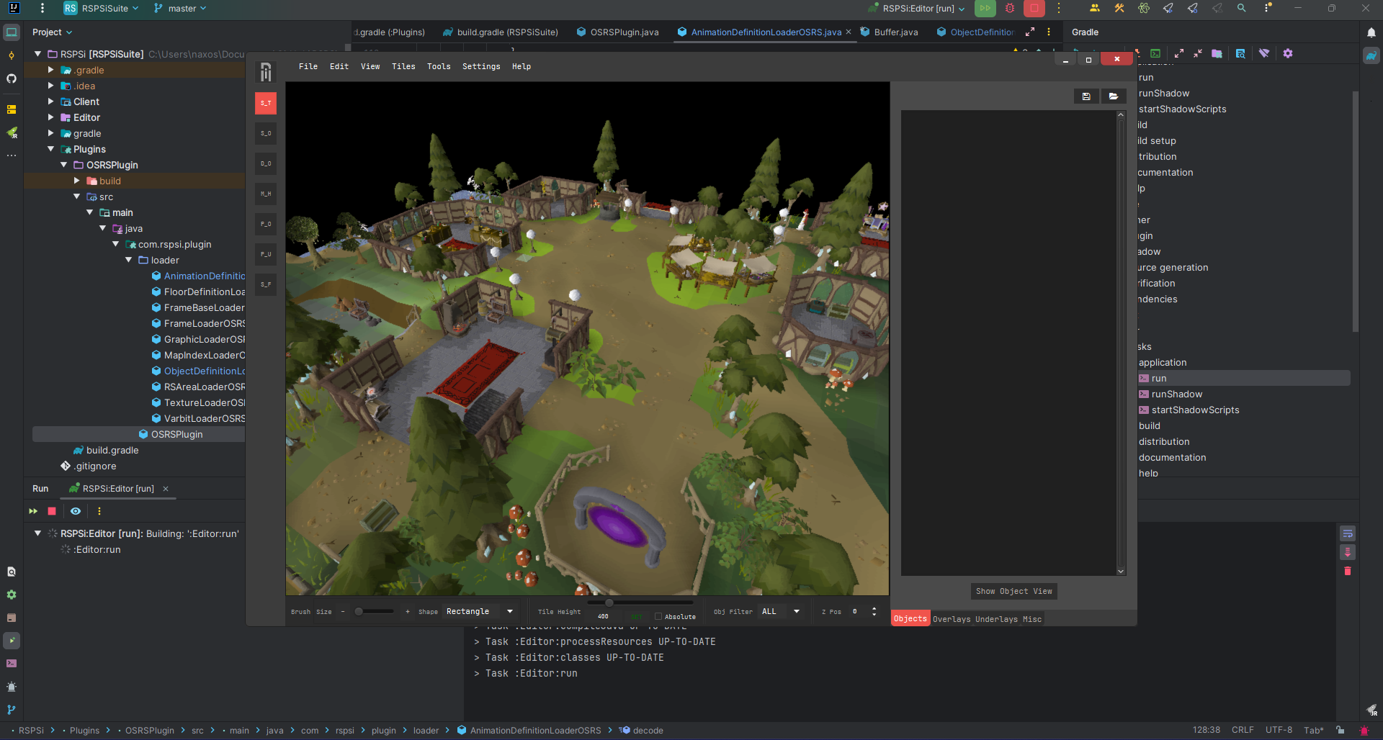Select runShadow task in Gradle panel
This screenshot has height=740, width=1383.
tap(1176, 394)
